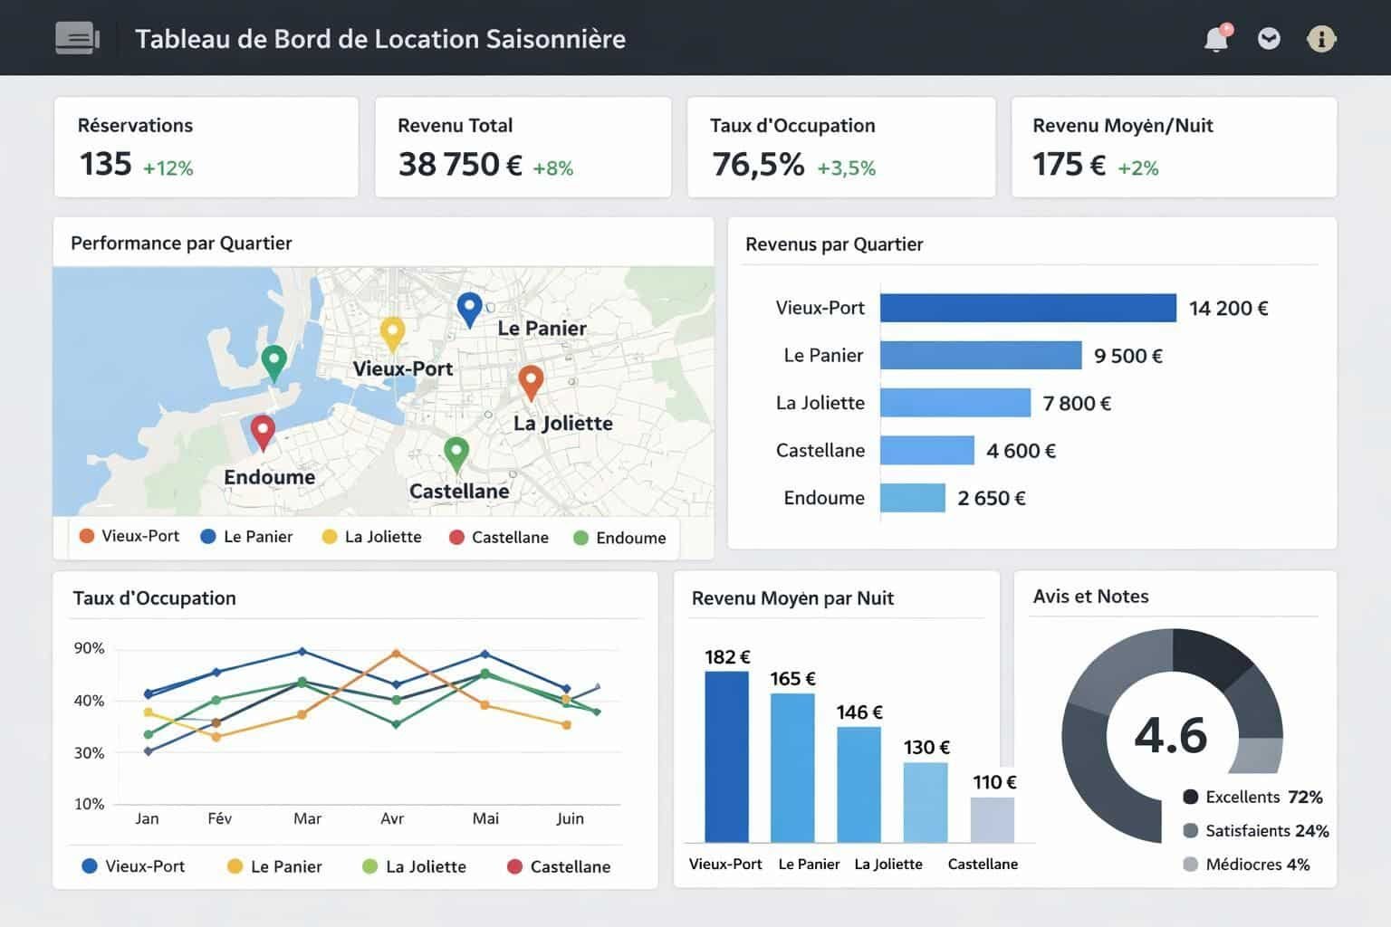Select the yellow map pin above Vieux-Port

click(x=391, y=332)
